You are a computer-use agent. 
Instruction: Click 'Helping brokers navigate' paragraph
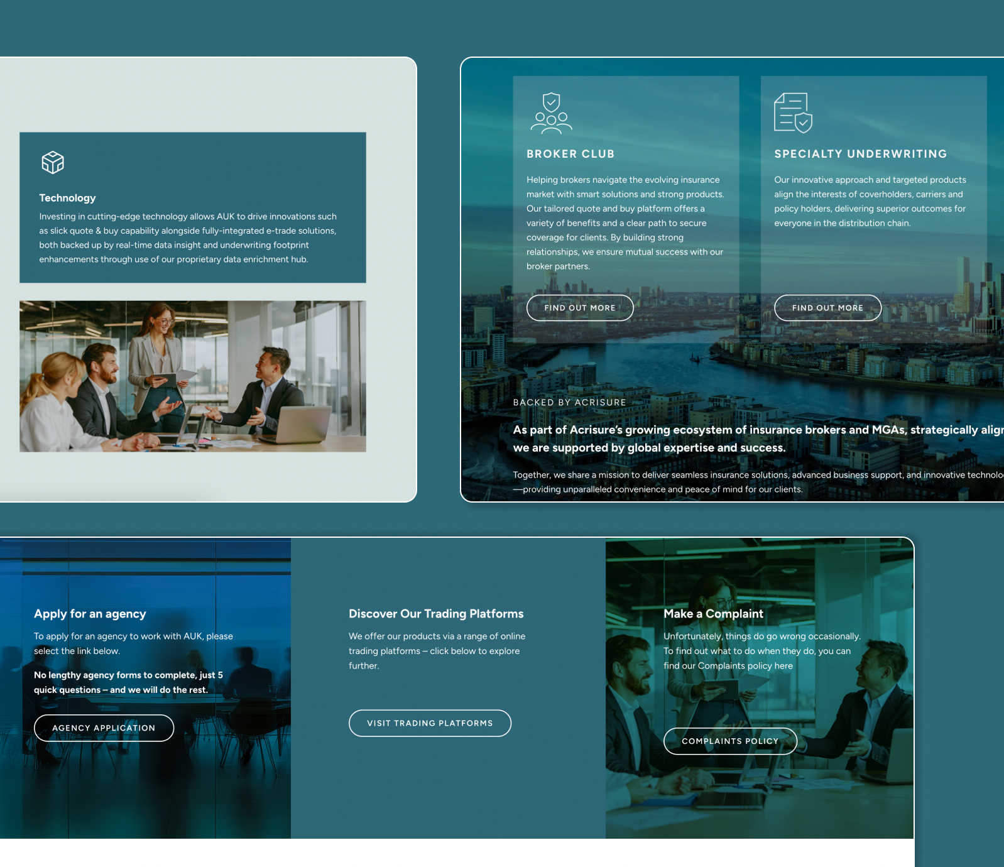click(625, 223)
